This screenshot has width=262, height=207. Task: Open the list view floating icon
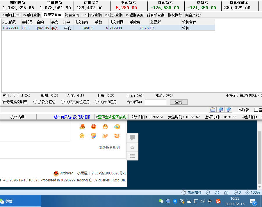[132, 156]
